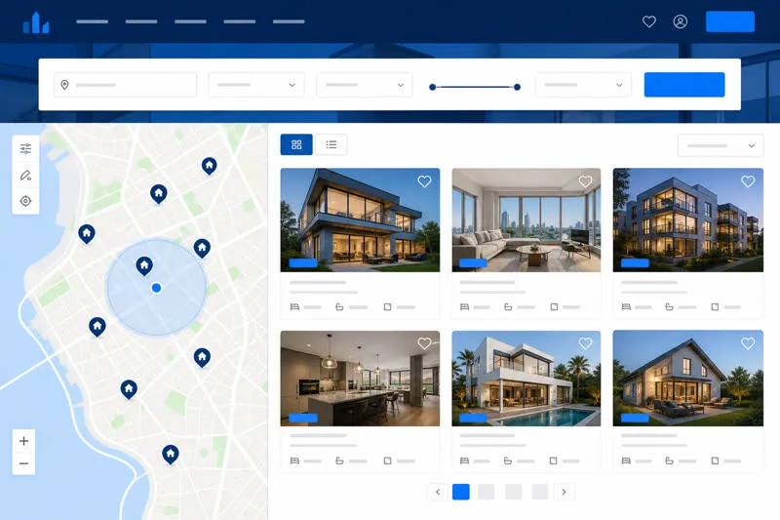Open the fourth navigation menu item
This screenshot has width=780, height=520.
239,21
